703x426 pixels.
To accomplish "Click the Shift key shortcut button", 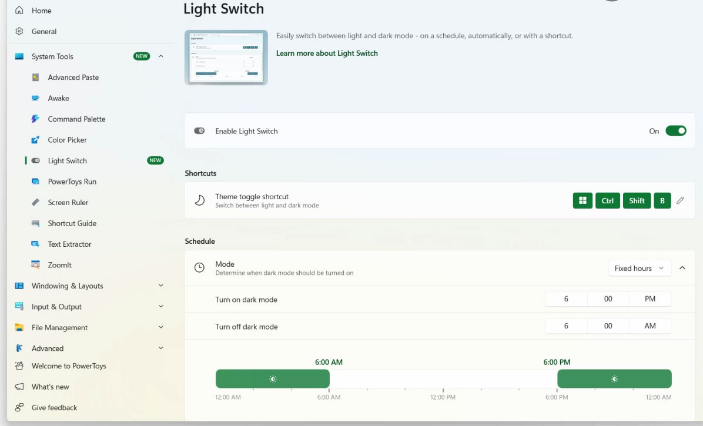I will click(x=637, y=200).
